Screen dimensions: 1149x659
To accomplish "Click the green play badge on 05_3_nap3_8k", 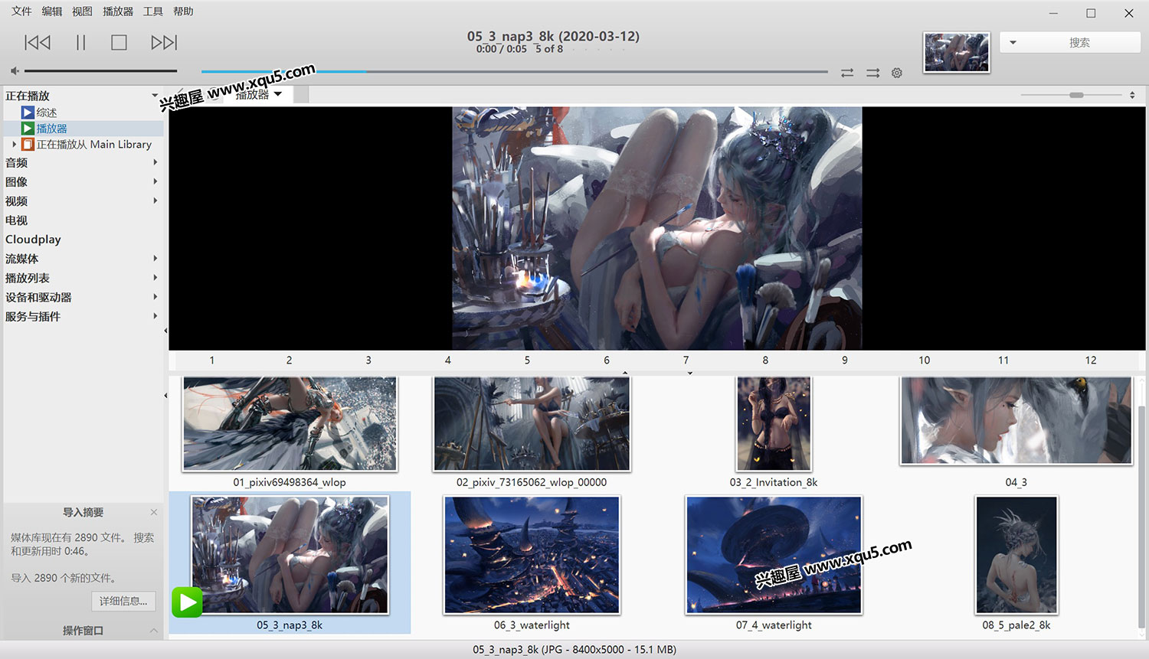I will tap(187, 602).
